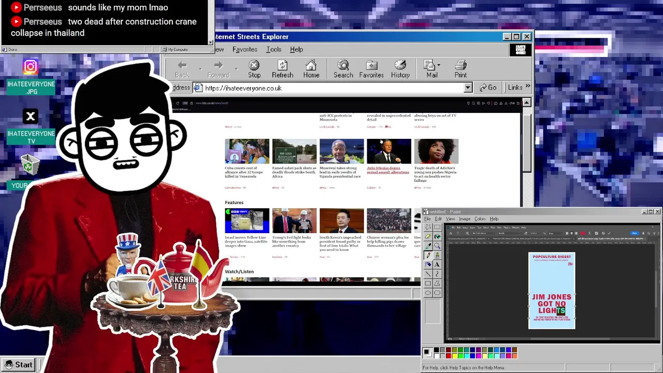Expand the Back button history arrow
Viewport: 663px width, 373px height.
200,68
